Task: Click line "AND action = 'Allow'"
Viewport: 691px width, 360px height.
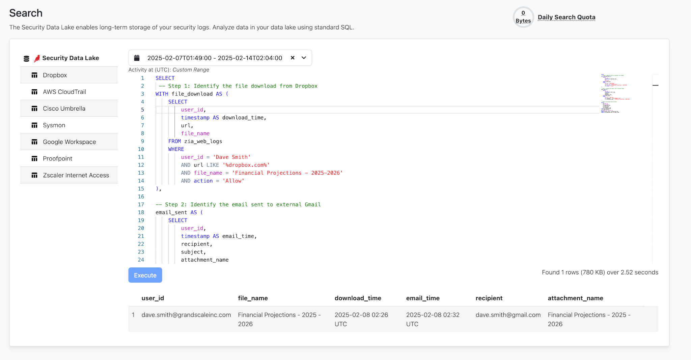Action: point(213,181)
